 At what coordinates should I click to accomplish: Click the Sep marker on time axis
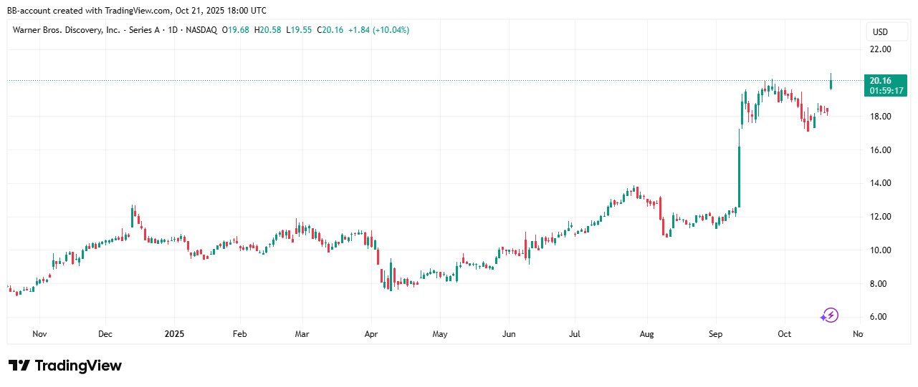click(x=716, y=334)
